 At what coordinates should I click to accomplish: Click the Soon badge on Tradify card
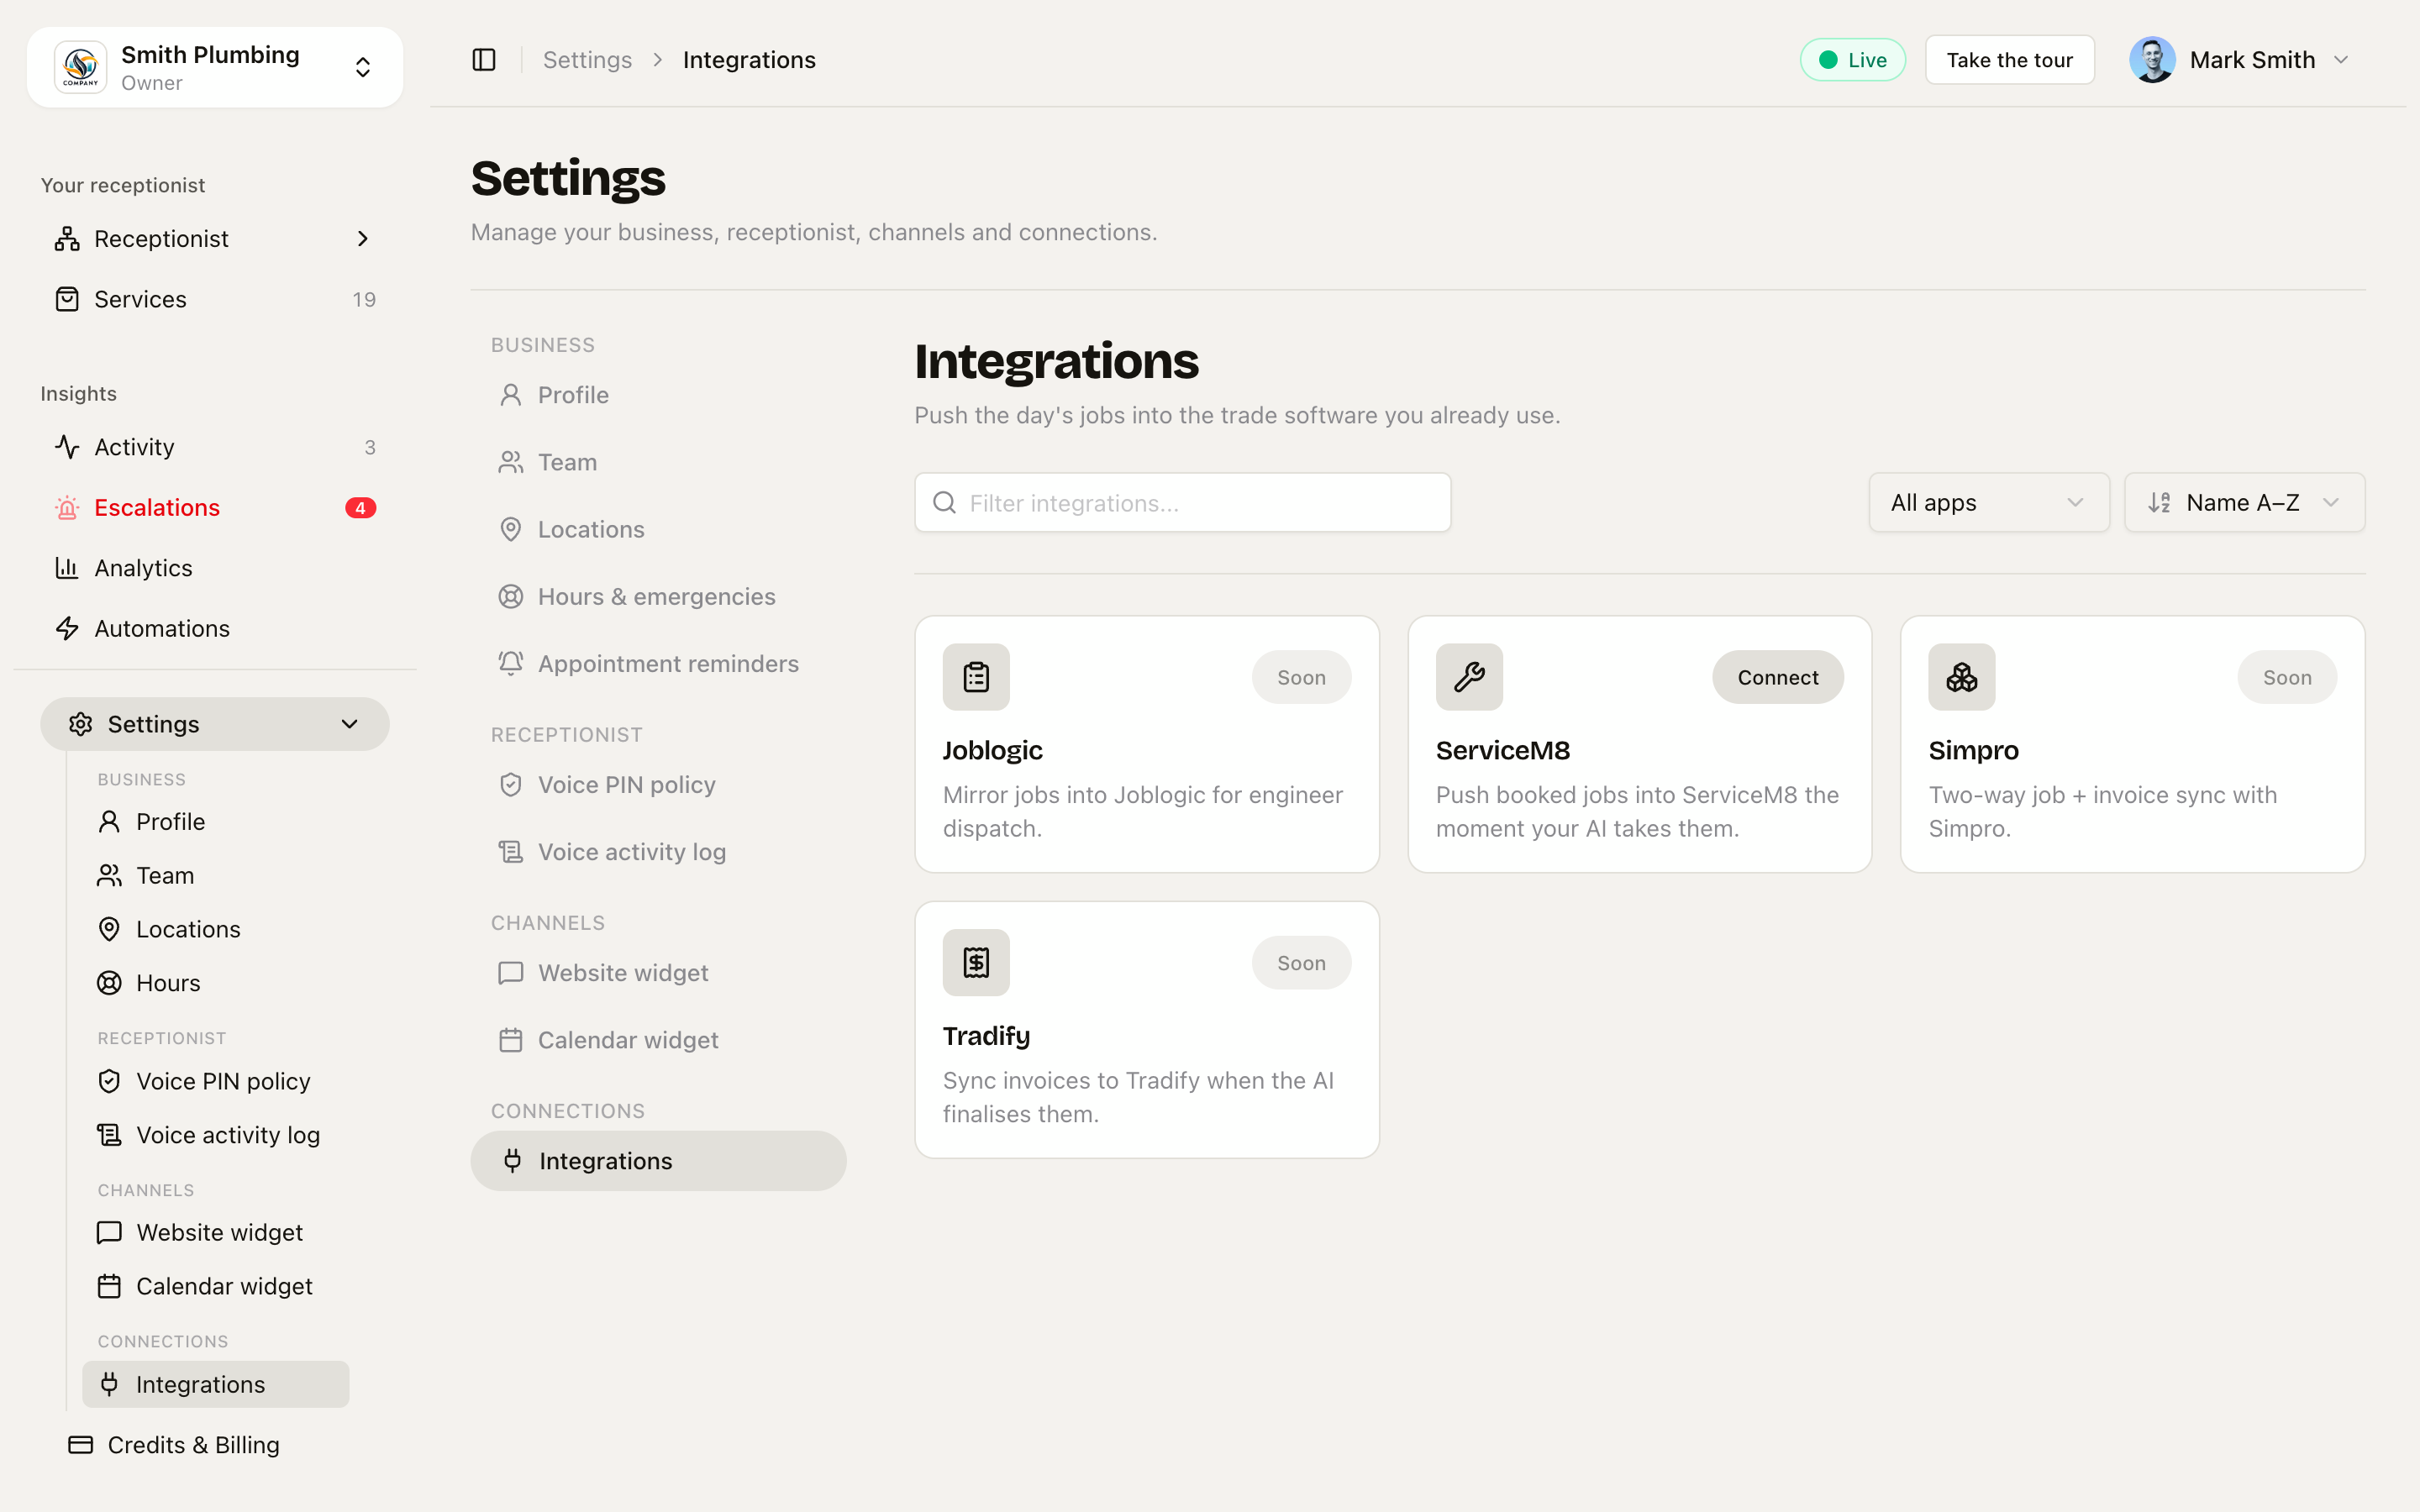pyautogui.click(x=1301, y=963)
